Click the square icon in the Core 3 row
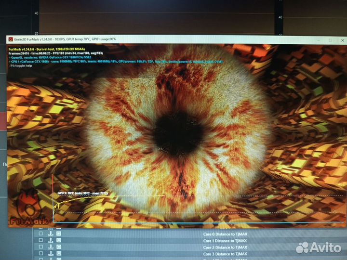The height and width of the screenshot is (260, 347). (x=59, y=253)
